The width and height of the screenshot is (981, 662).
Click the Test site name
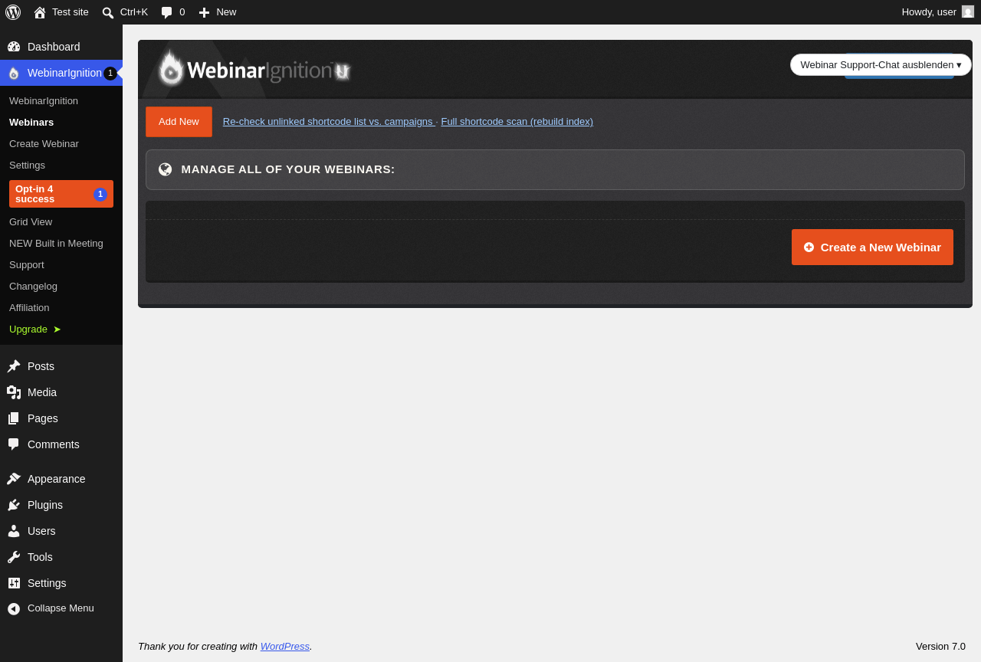click(x=71, y=12)
